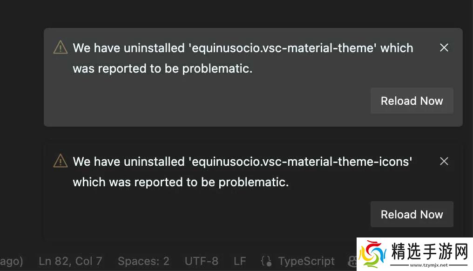Screen dimensions: 473x271
Task: Click Reload Now under vsc-material-theme-icons message
Action: (x=412, y=214)
